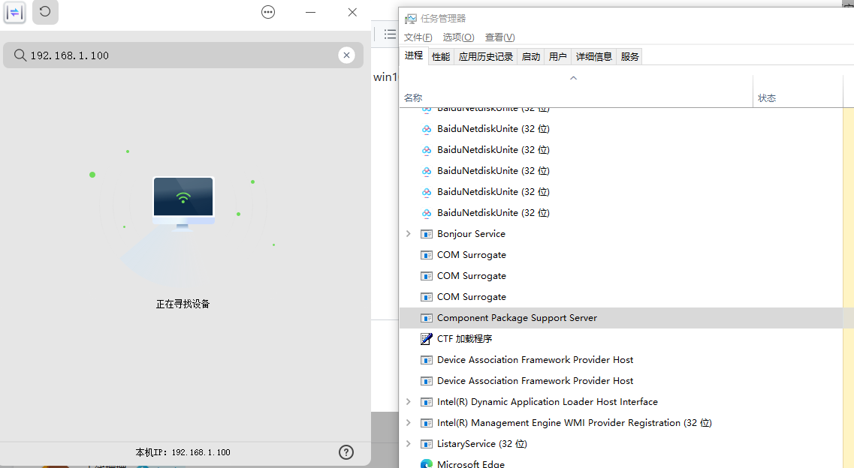This screenshot has height=468, width=854.
Task: Click the 192.168.1.100 search input field
Action: point(183,55)
